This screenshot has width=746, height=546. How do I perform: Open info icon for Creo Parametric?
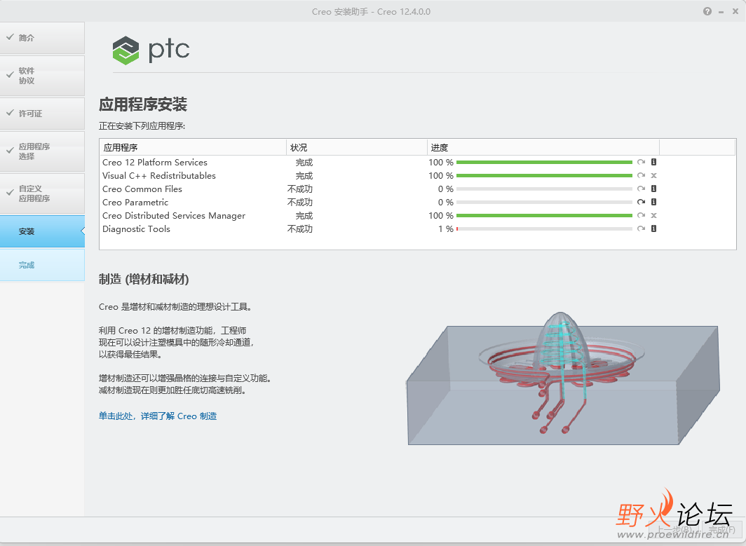[x=653, y=202]
